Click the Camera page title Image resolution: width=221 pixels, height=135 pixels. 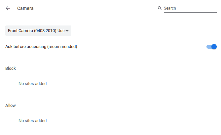tap(25, 8)
